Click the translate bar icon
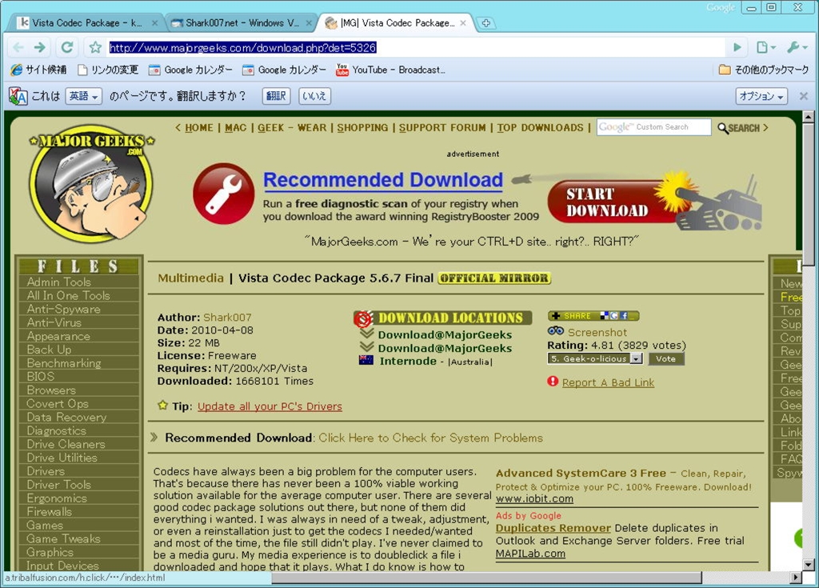 coord(18,96)
